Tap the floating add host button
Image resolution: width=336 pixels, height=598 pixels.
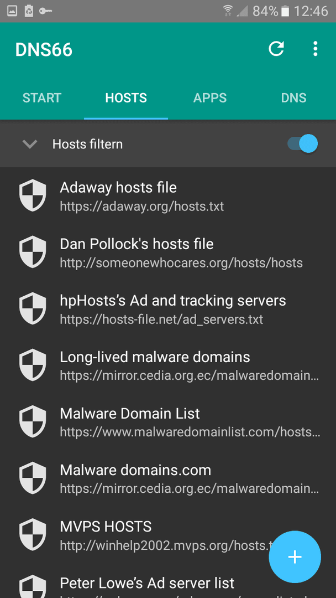[x=295, y=557]
